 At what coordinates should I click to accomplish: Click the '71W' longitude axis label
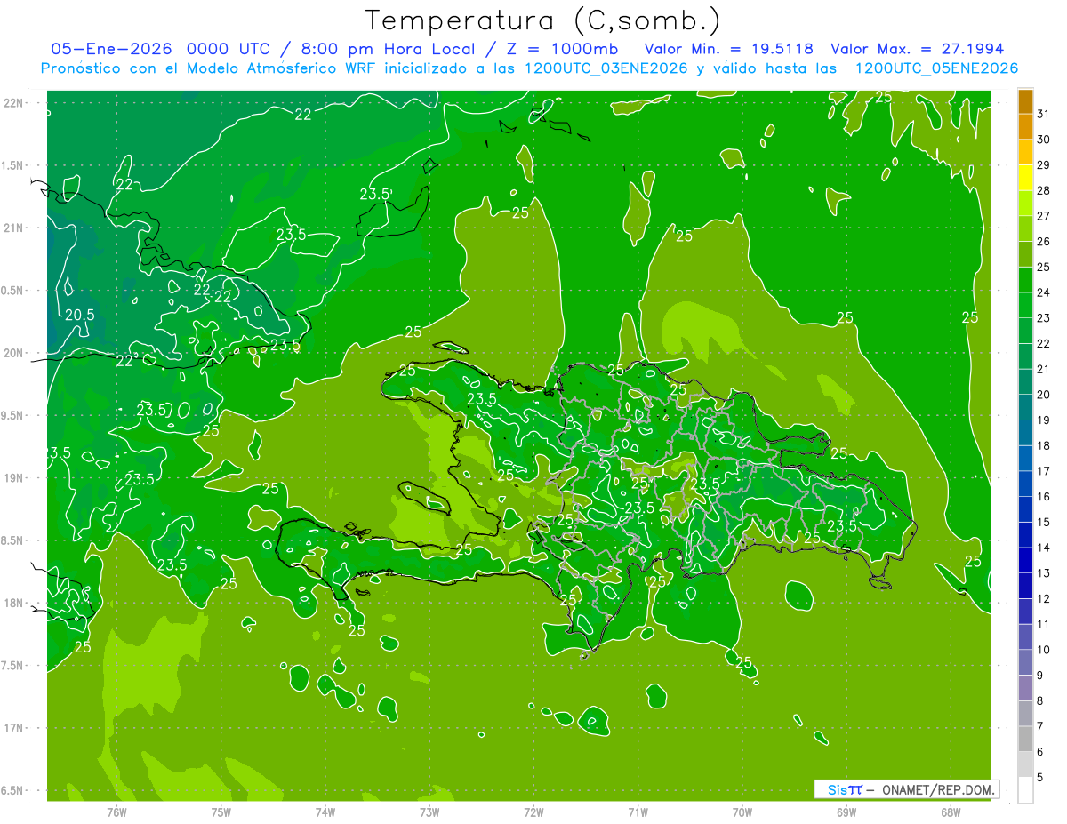point(638,812)
